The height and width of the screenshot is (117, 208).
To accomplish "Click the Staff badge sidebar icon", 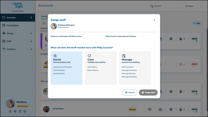I will tap(4, 41).
